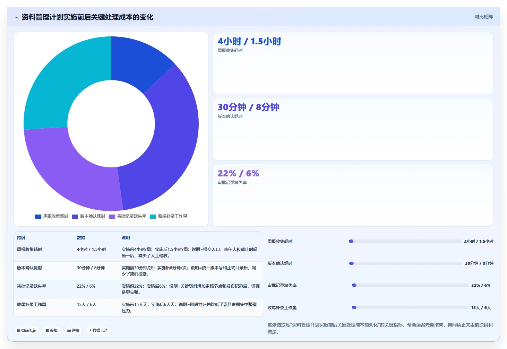Click the description starting 实施前22%

pos(190,289)
